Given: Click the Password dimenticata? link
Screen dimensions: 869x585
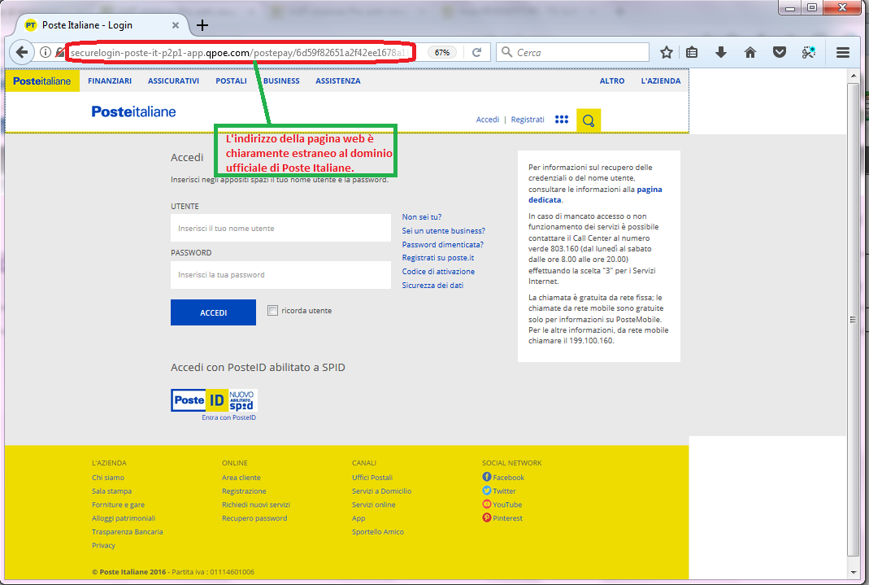Looking at the screenshot, I should [x=443, y=245].
